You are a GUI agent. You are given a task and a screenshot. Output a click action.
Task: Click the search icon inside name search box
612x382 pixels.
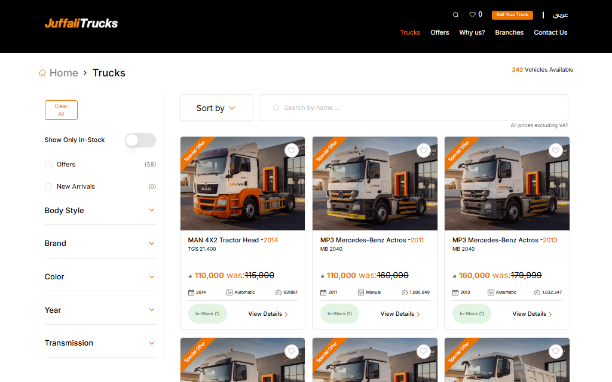(276, 107)
